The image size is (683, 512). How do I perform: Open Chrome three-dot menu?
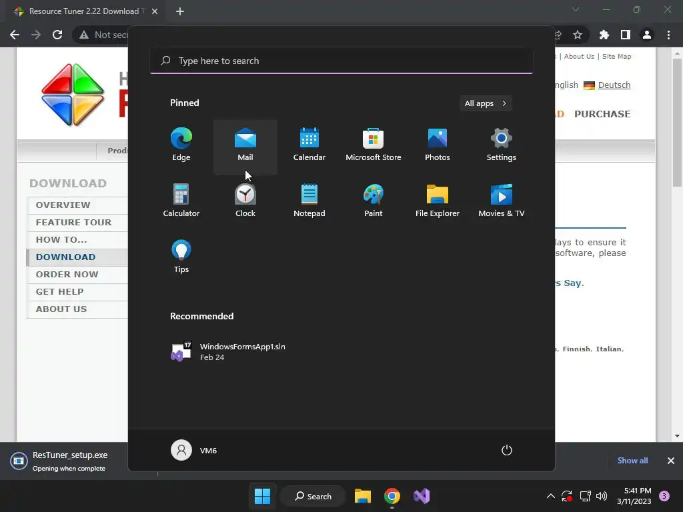(668, 35)
